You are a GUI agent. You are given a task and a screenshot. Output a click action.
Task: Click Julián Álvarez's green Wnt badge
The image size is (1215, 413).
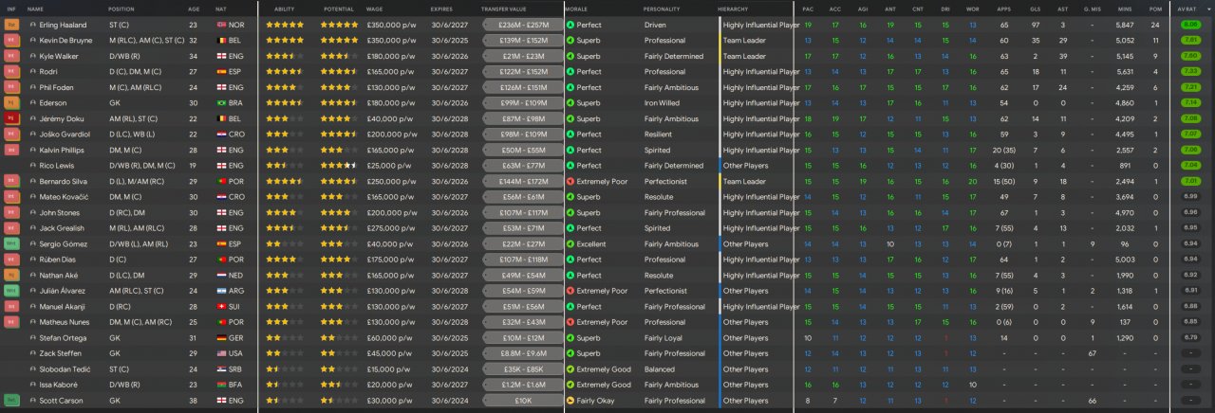tap(11, 291)
